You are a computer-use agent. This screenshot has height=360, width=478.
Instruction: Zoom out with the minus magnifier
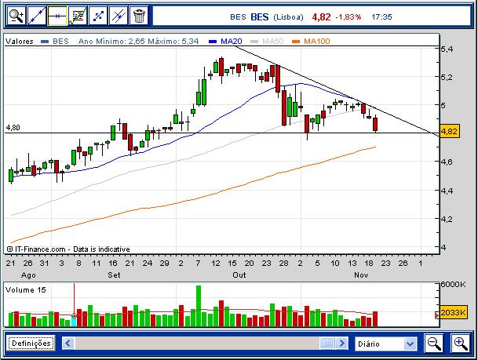(x=434, y=344)
